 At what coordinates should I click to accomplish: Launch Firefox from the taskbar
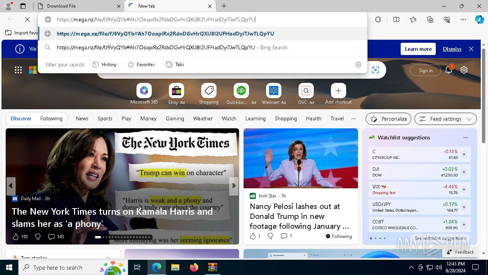pyautogui.click(x=194, y=267)
